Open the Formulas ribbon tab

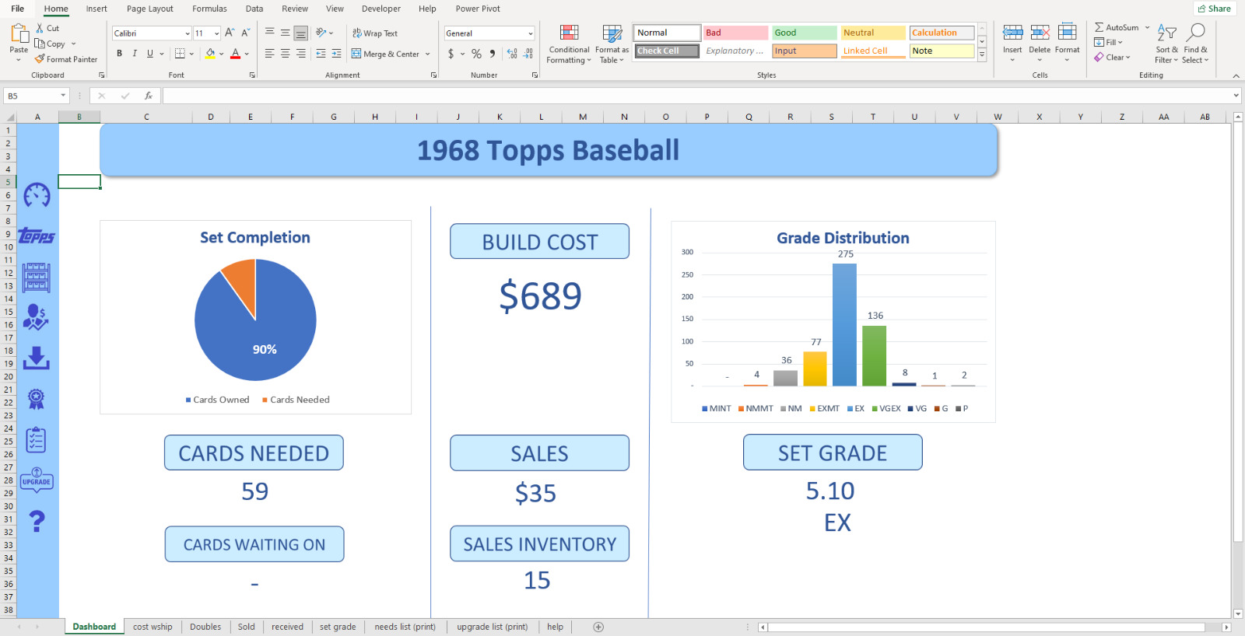coord(209,9)
